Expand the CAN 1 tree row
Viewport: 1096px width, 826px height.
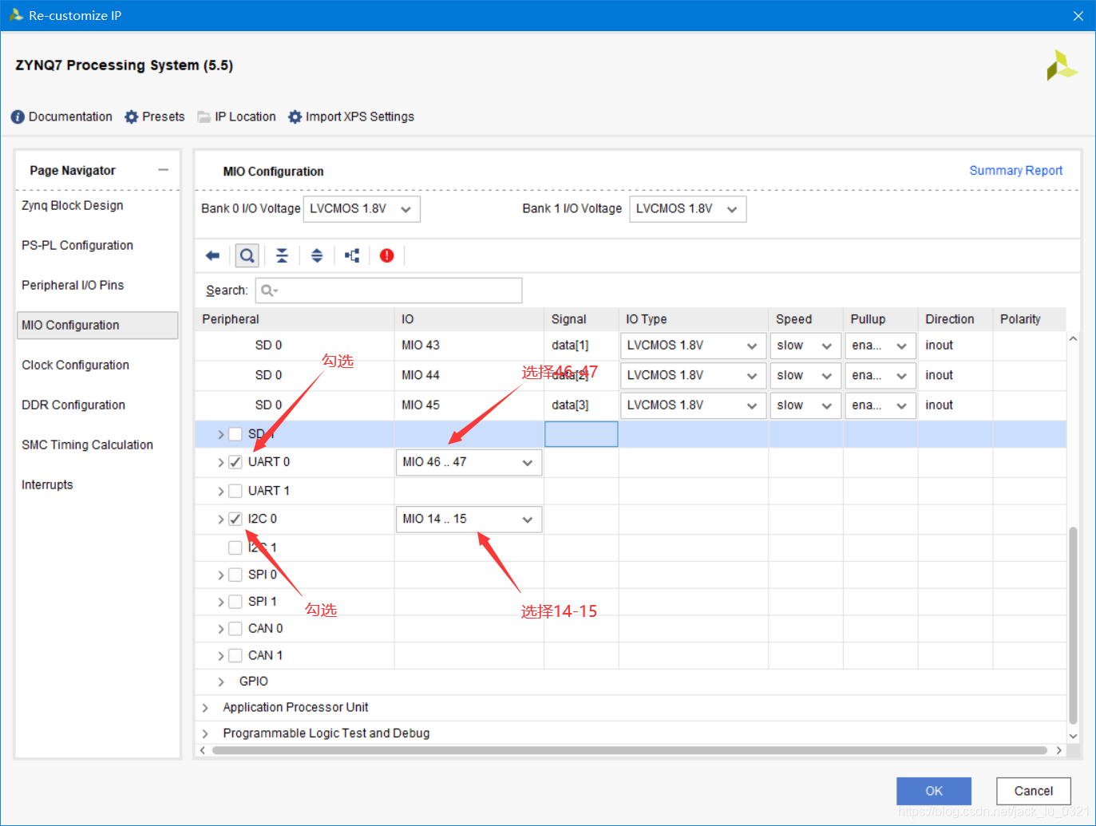pos(221,655)
